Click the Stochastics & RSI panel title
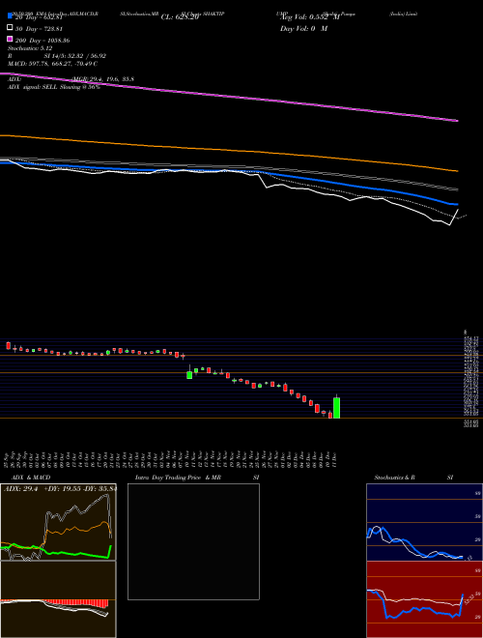483x638 pixels. pyautogui.click(x=413, y=478)
